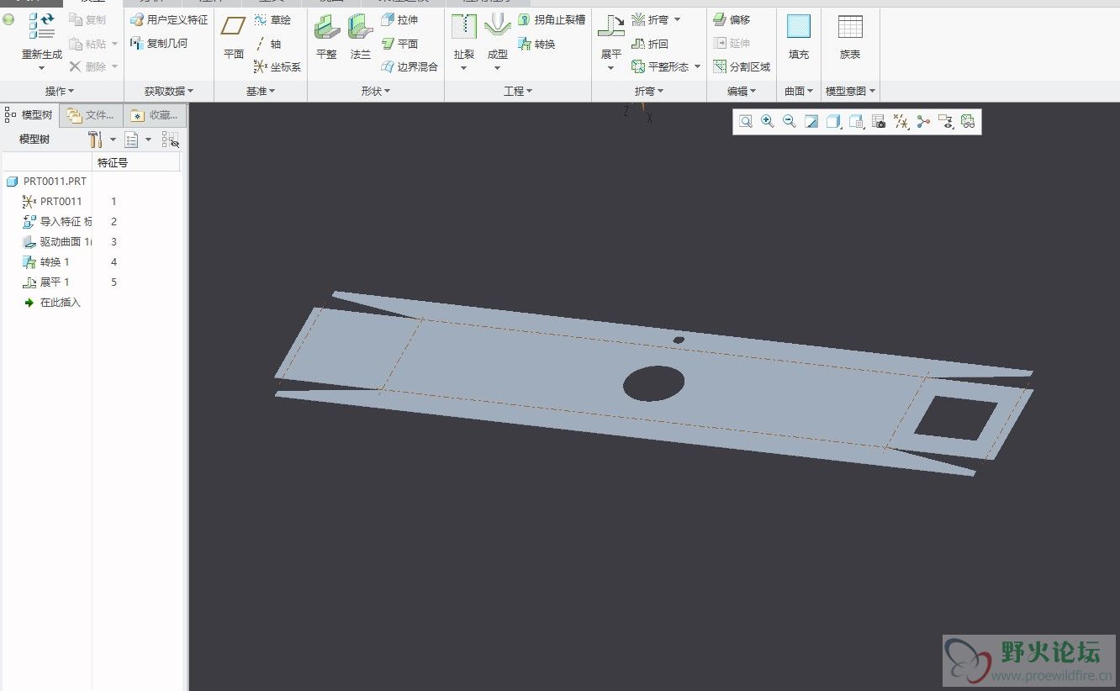The height and width of the screenshot is (691, 1120).
Task: Open 用户定义特征 in the 获取数据 group
Action: (x=169, y=19)
